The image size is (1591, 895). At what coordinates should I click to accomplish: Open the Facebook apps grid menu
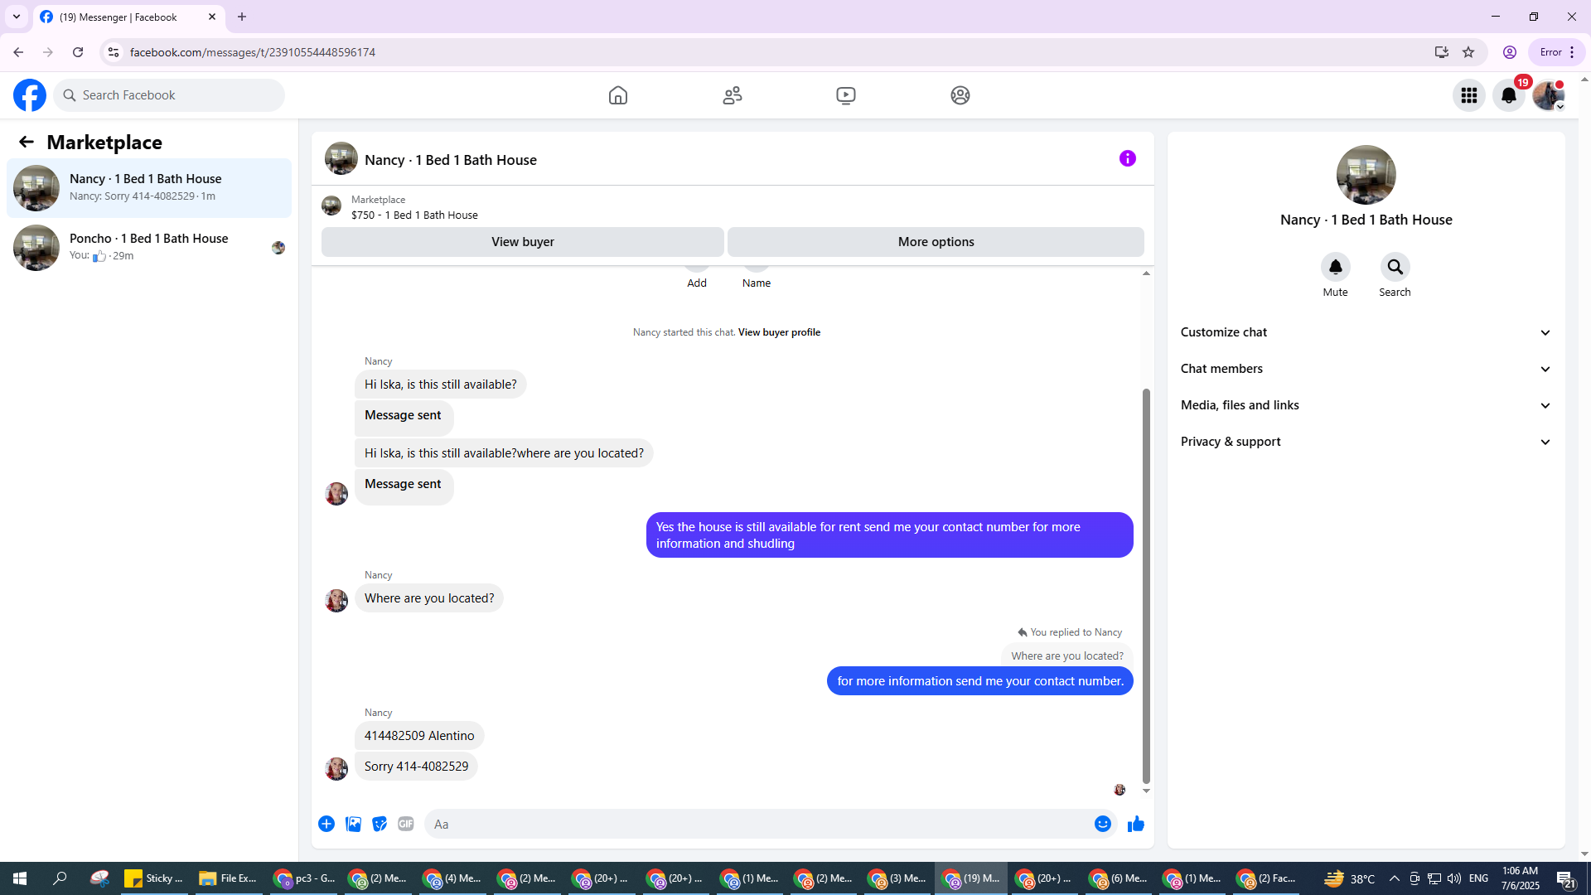coord(1468,95)
